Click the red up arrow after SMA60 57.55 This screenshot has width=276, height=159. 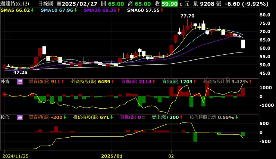(162, 10)
